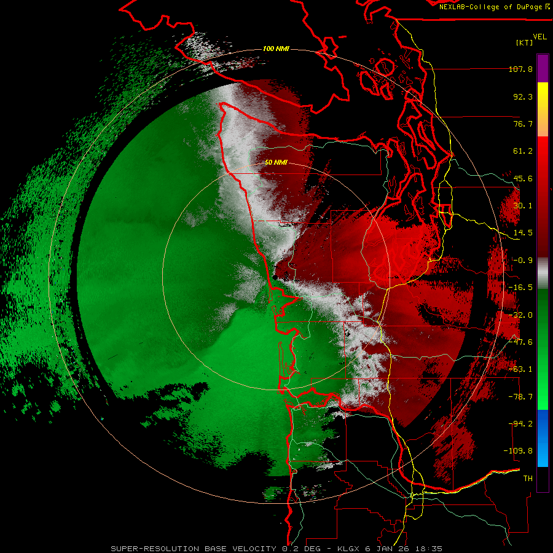Image resolution: width=553 pixels, height=553 pixels.
Task: Click the blue segment of the color bar
Action: 543,438
